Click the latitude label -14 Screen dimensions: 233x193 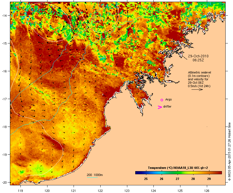tap(4, 15)
